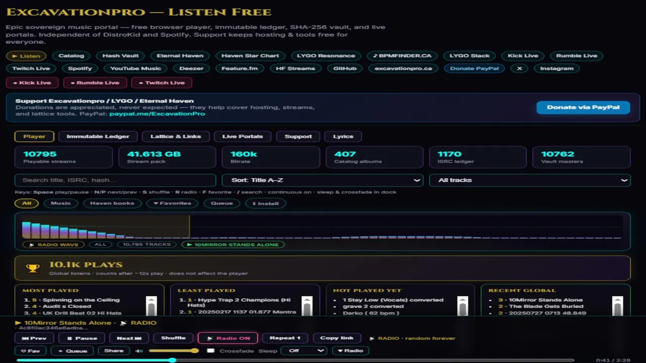Image resolution: width=646 pixels, height=363 pixels.
Task: Expand the Radio dropdown in the dock
Action: [350, 350]
